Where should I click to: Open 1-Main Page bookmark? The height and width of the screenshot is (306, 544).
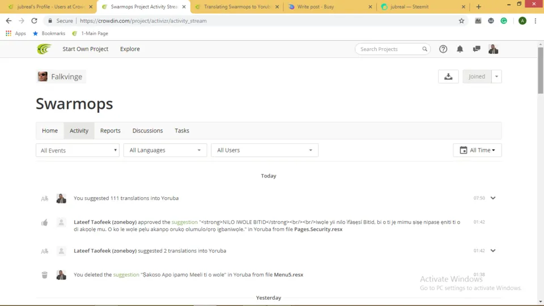[90, 33]
